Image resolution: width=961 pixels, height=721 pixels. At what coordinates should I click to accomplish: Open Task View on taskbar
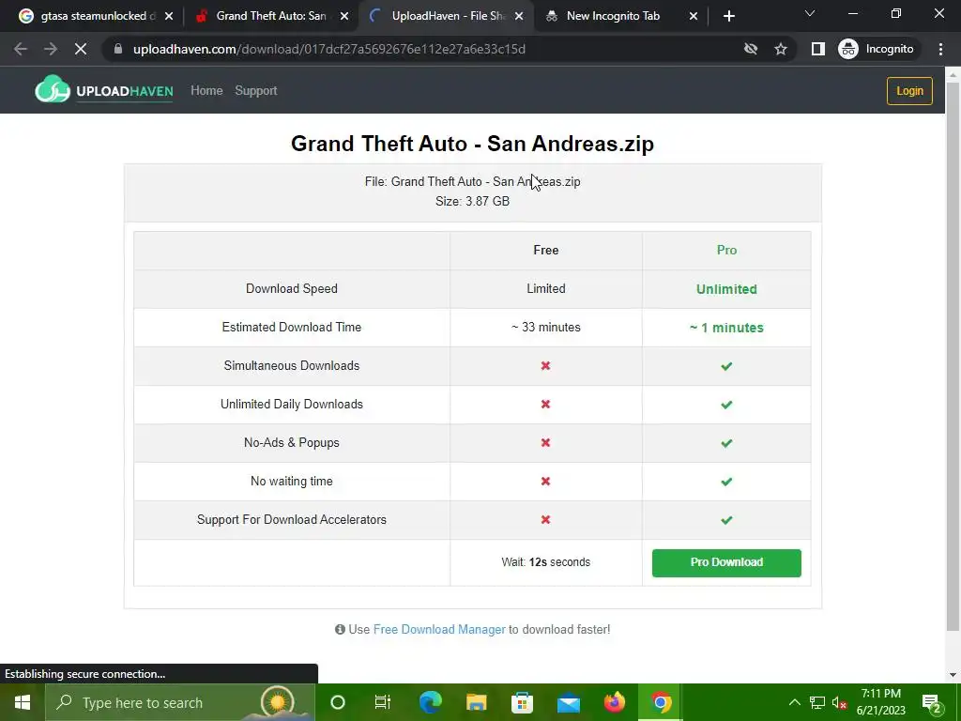click(383, 702)
